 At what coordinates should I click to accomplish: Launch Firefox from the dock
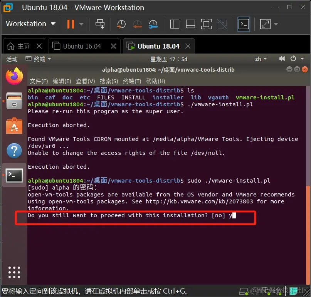[x=14, y=76]
